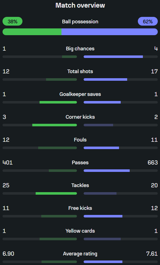Image resolution: width=160 pixels, height=265 pixels.
Task: Click the green Tackles bar
Action: [x=56, y=193]
